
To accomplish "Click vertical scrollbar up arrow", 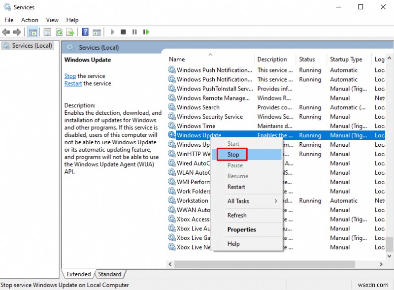I will (x=389, y=58).
